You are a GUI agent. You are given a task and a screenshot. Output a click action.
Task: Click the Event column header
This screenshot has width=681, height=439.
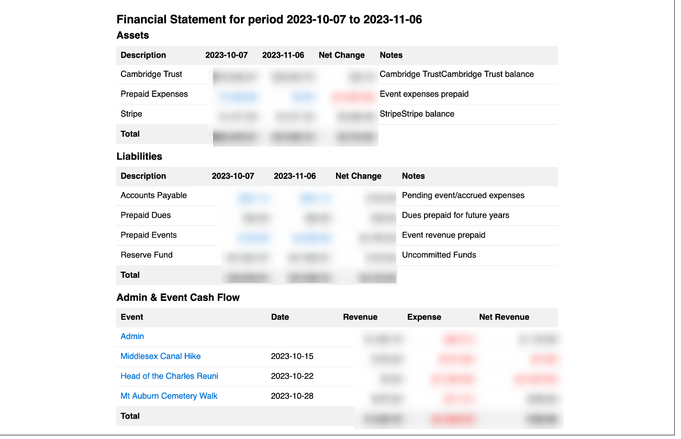click(x=131, y=317)
